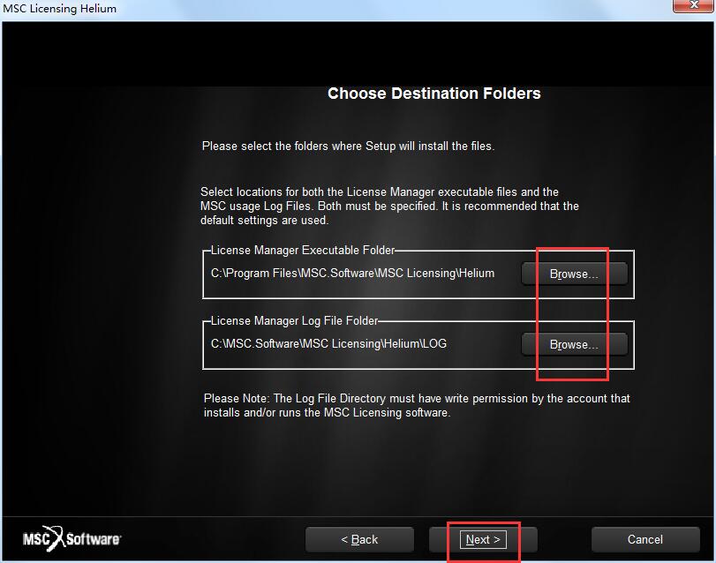Click the Please Note write permission message
716x563 pixels.
click(x=417, y=405)
